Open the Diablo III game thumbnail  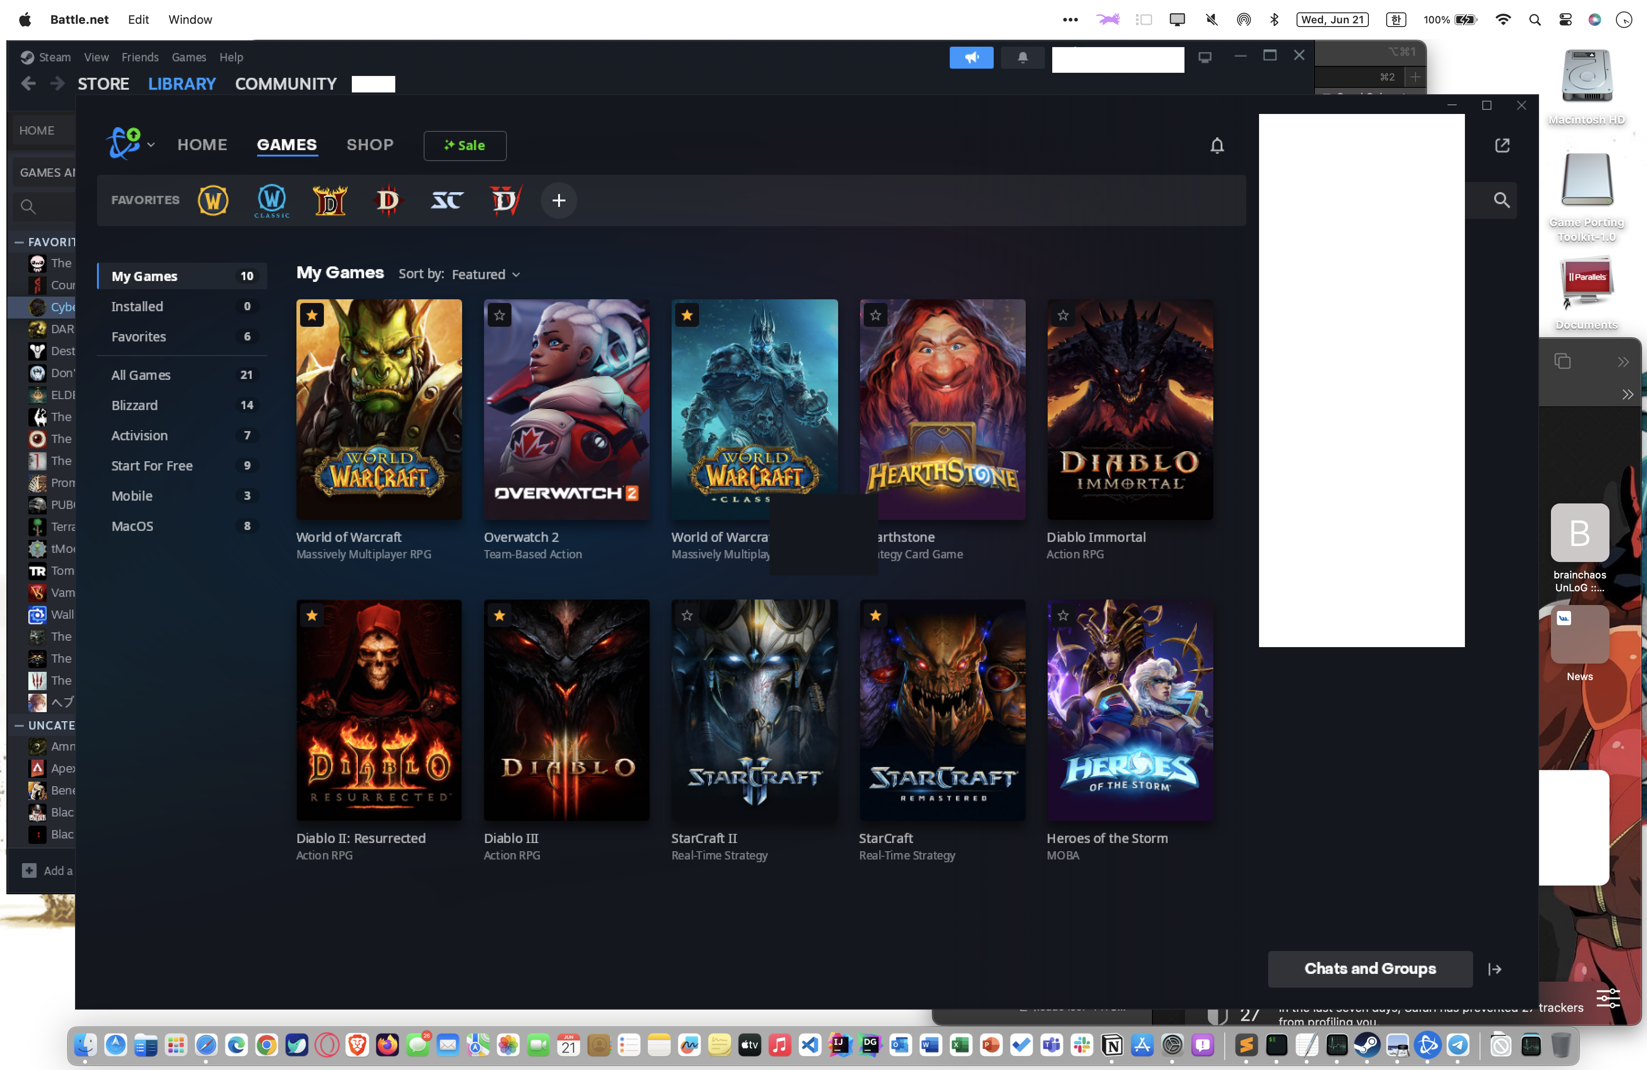coord(566,709)
